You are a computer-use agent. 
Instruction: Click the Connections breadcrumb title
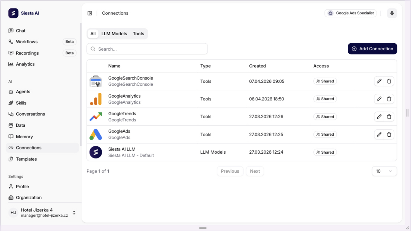click(x=115, y=13)
